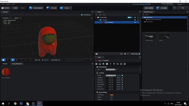Open the HELP CENTER button
The height and width of the screenshot is (106, 189).
[149, 8]
